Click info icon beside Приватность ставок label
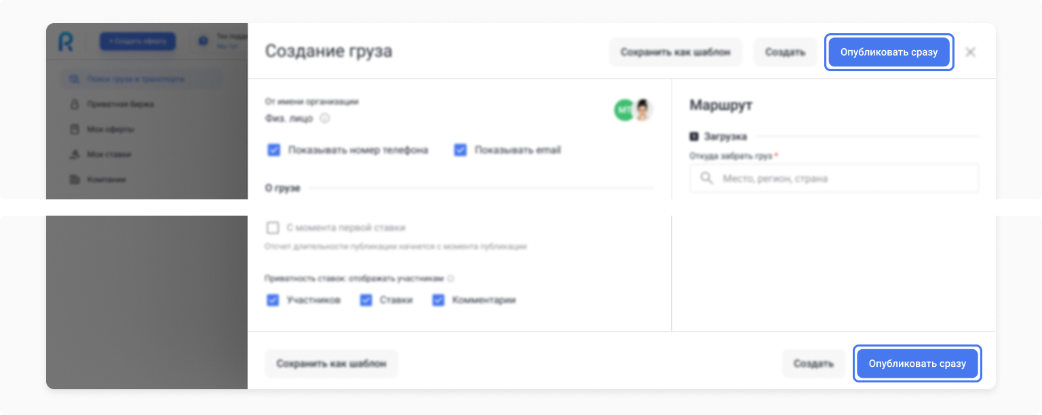The image size is (1042, 415). point(451,278)
